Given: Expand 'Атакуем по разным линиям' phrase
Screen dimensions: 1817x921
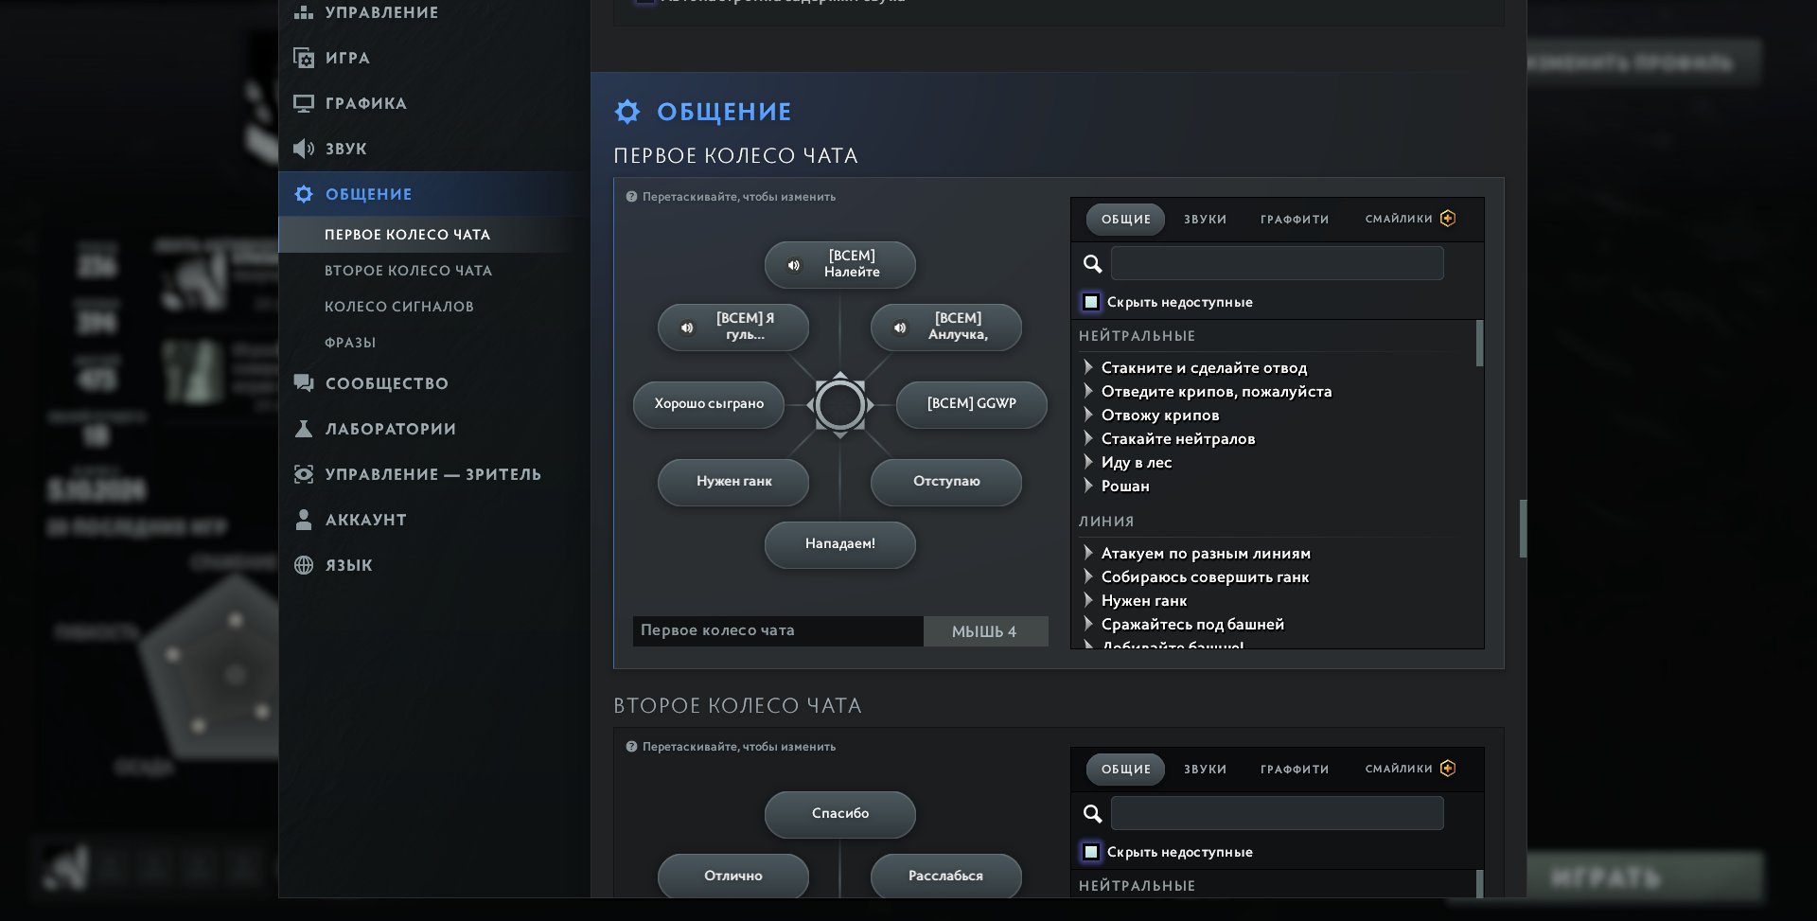Looking at the screenshot, I should pos(1088,553).
